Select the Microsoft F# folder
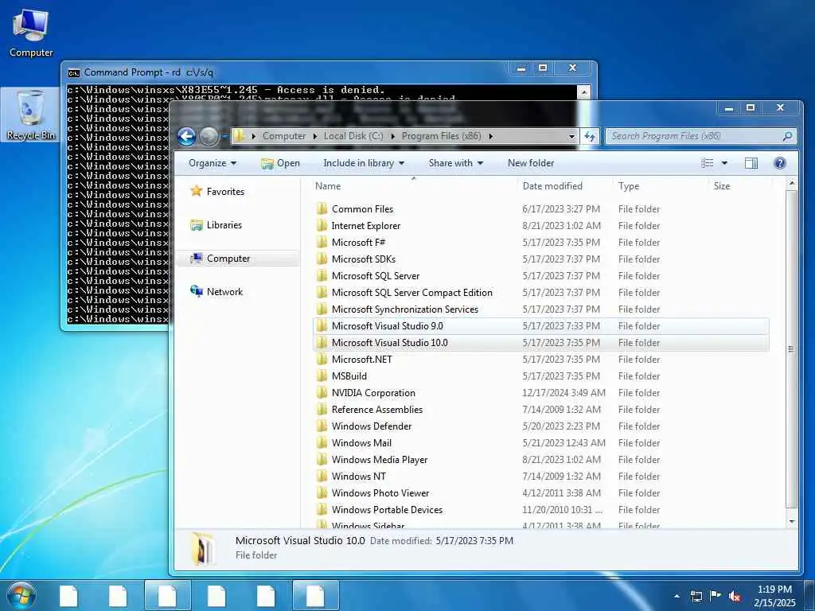 click(541, 242)
